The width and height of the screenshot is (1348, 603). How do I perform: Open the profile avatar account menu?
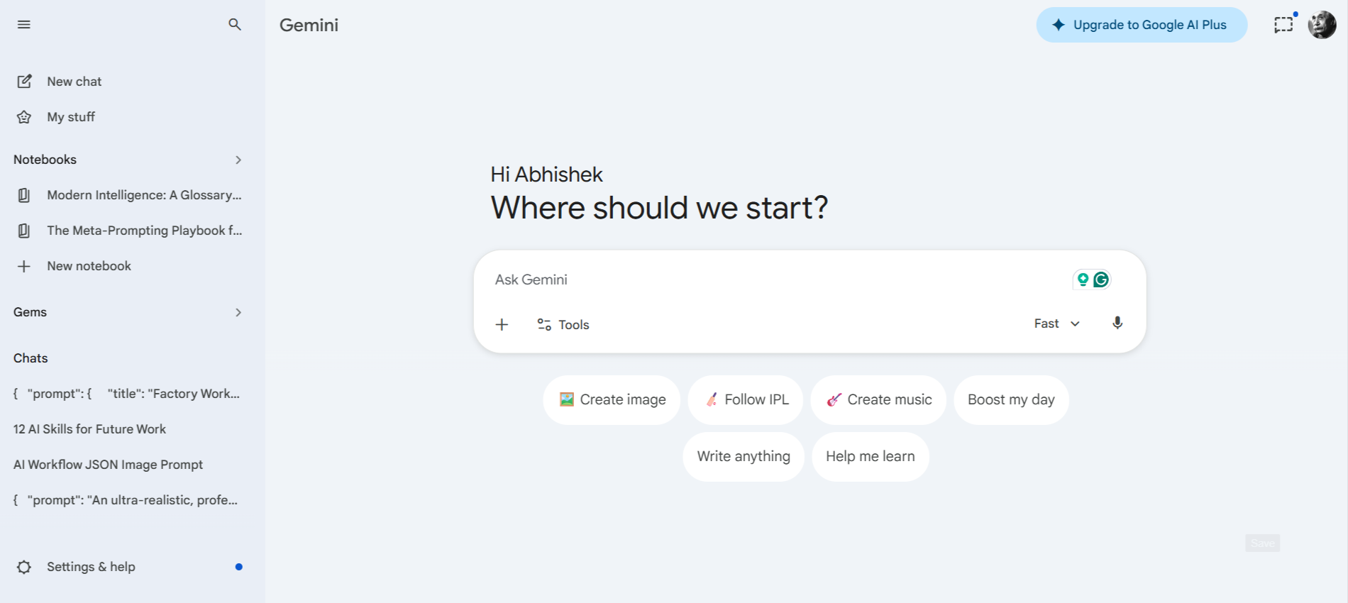[x=1322, y=25]
